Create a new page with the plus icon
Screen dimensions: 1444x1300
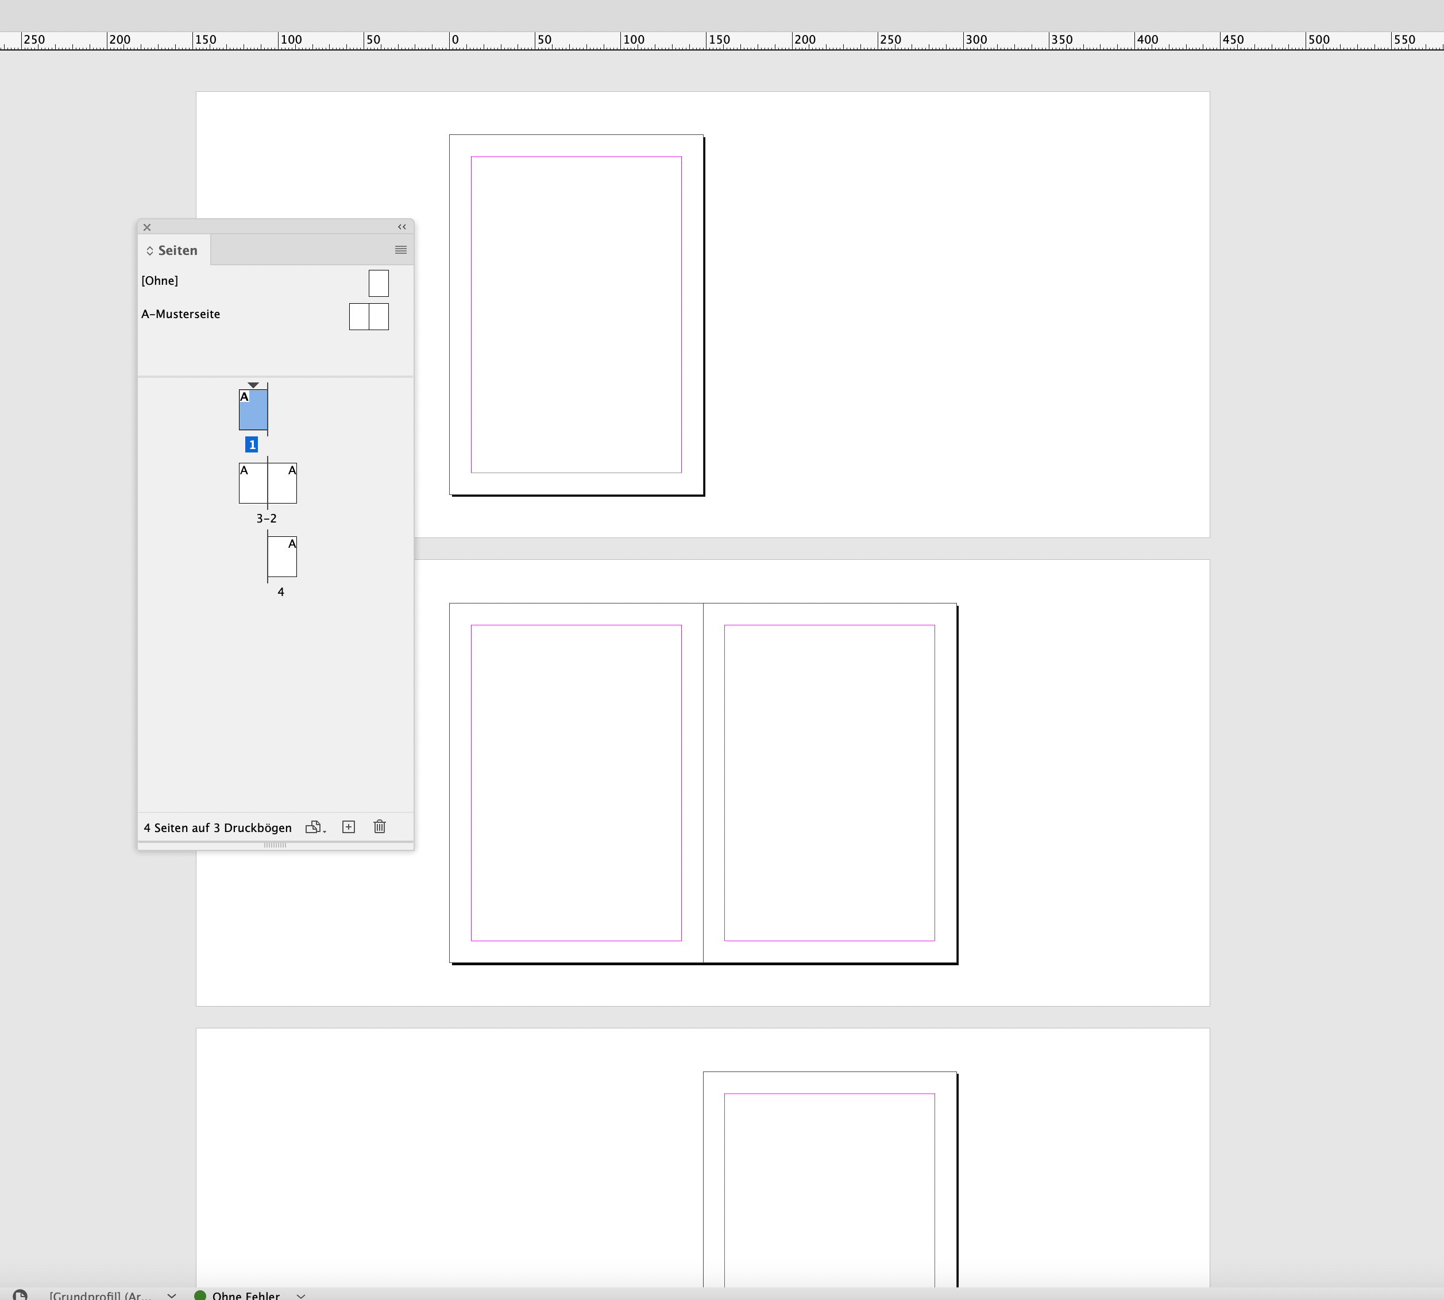tap(349, 827)
